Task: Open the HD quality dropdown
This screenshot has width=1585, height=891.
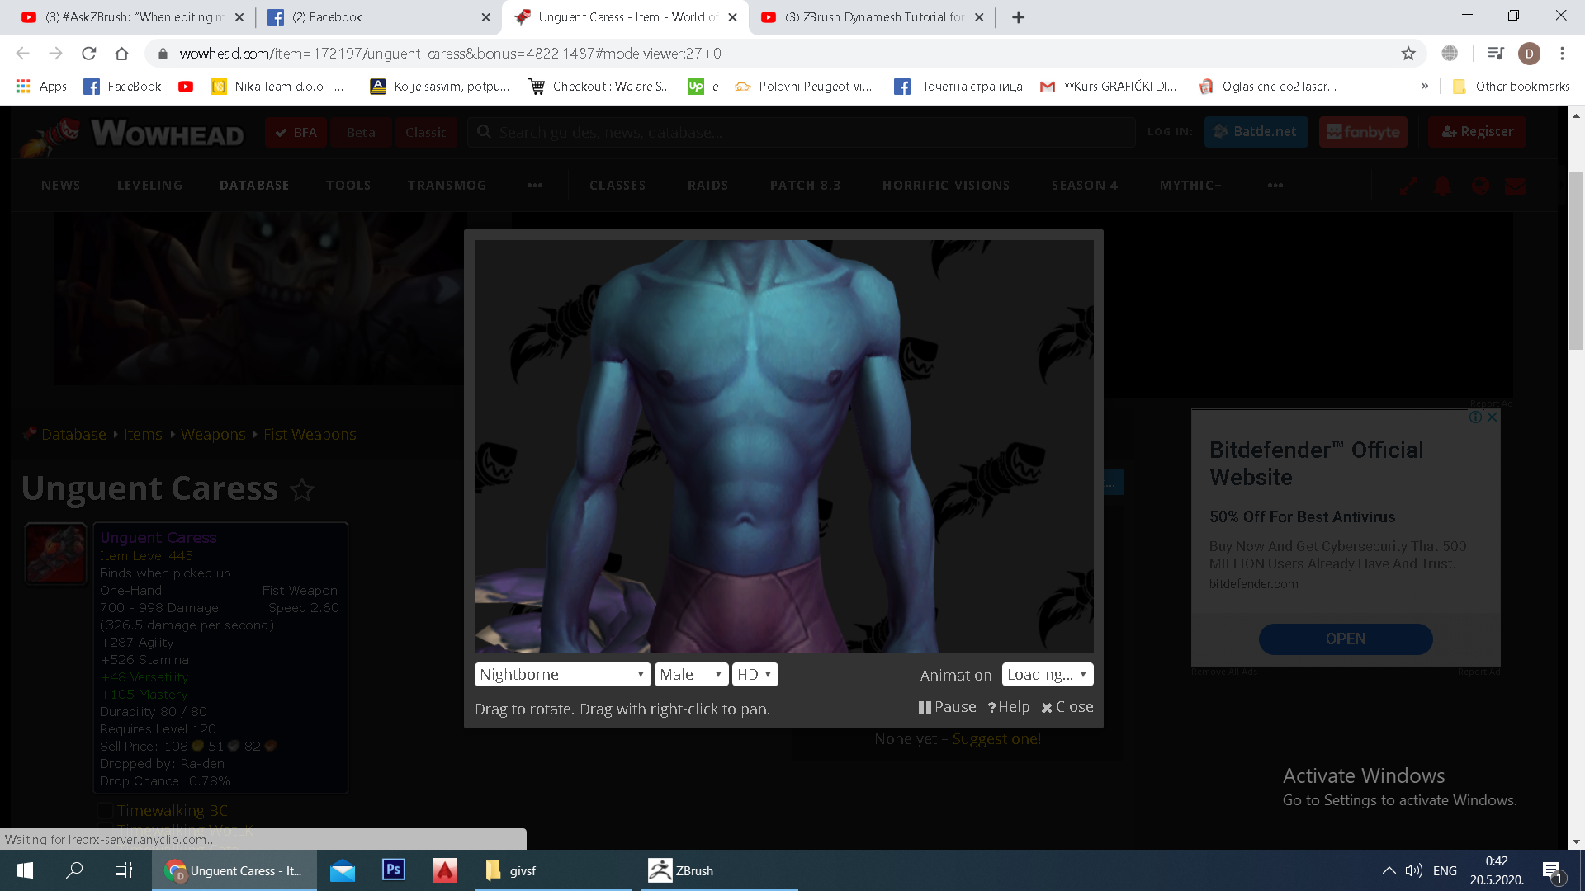Action: point(755,675)
